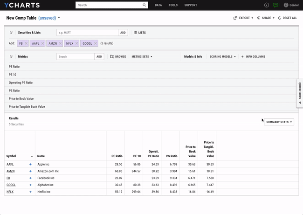303x215 pixels.
Task: Click the search magnifier icon in top bar
Action: [144, 5]
